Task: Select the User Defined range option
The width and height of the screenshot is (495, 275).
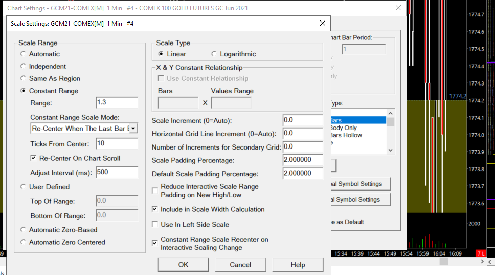Action: point(23,187)
